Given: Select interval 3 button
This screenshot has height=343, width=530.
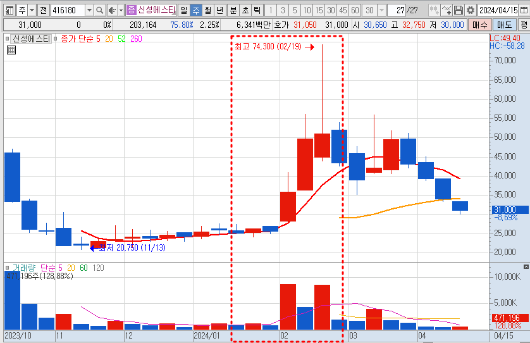Looking at the screenshot, I should coord(283,10).
